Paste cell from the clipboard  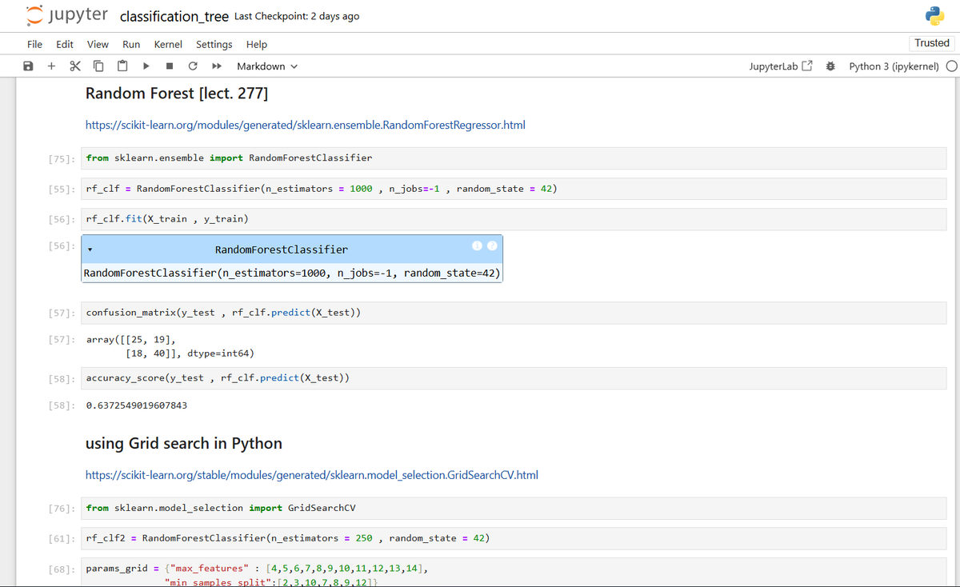tap(122, 66)
